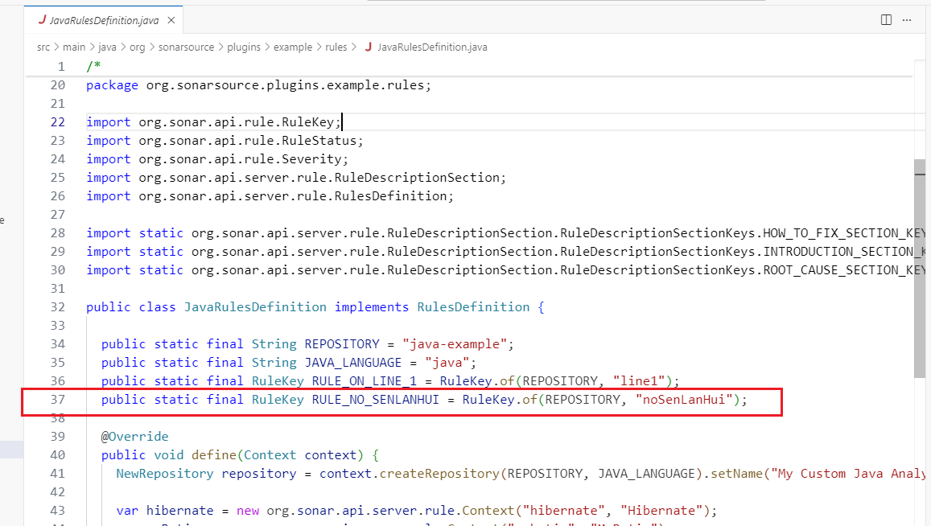Open the "rules" breadcrumb dropdown

click(336, 47)
